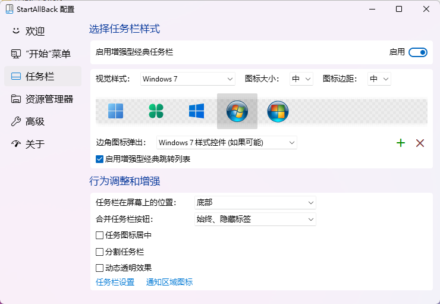This screenshot has height=304, width=440.
Task: Go to the 资源管理器 section
Action: click(x=43, y=99)
